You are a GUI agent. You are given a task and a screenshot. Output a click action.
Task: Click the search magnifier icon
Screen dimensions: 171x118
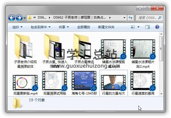(x=160, y=18)
